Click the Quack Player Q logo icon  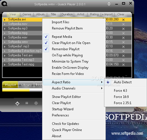(x=4, y=4)
